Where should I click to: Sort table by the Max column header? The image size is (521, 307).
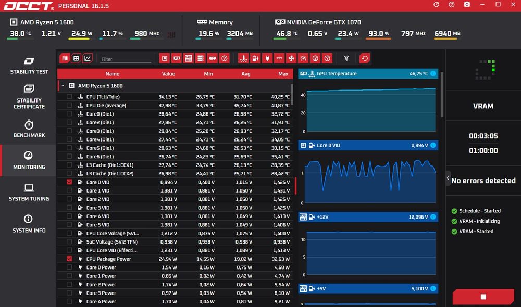[x=283, y=74]
